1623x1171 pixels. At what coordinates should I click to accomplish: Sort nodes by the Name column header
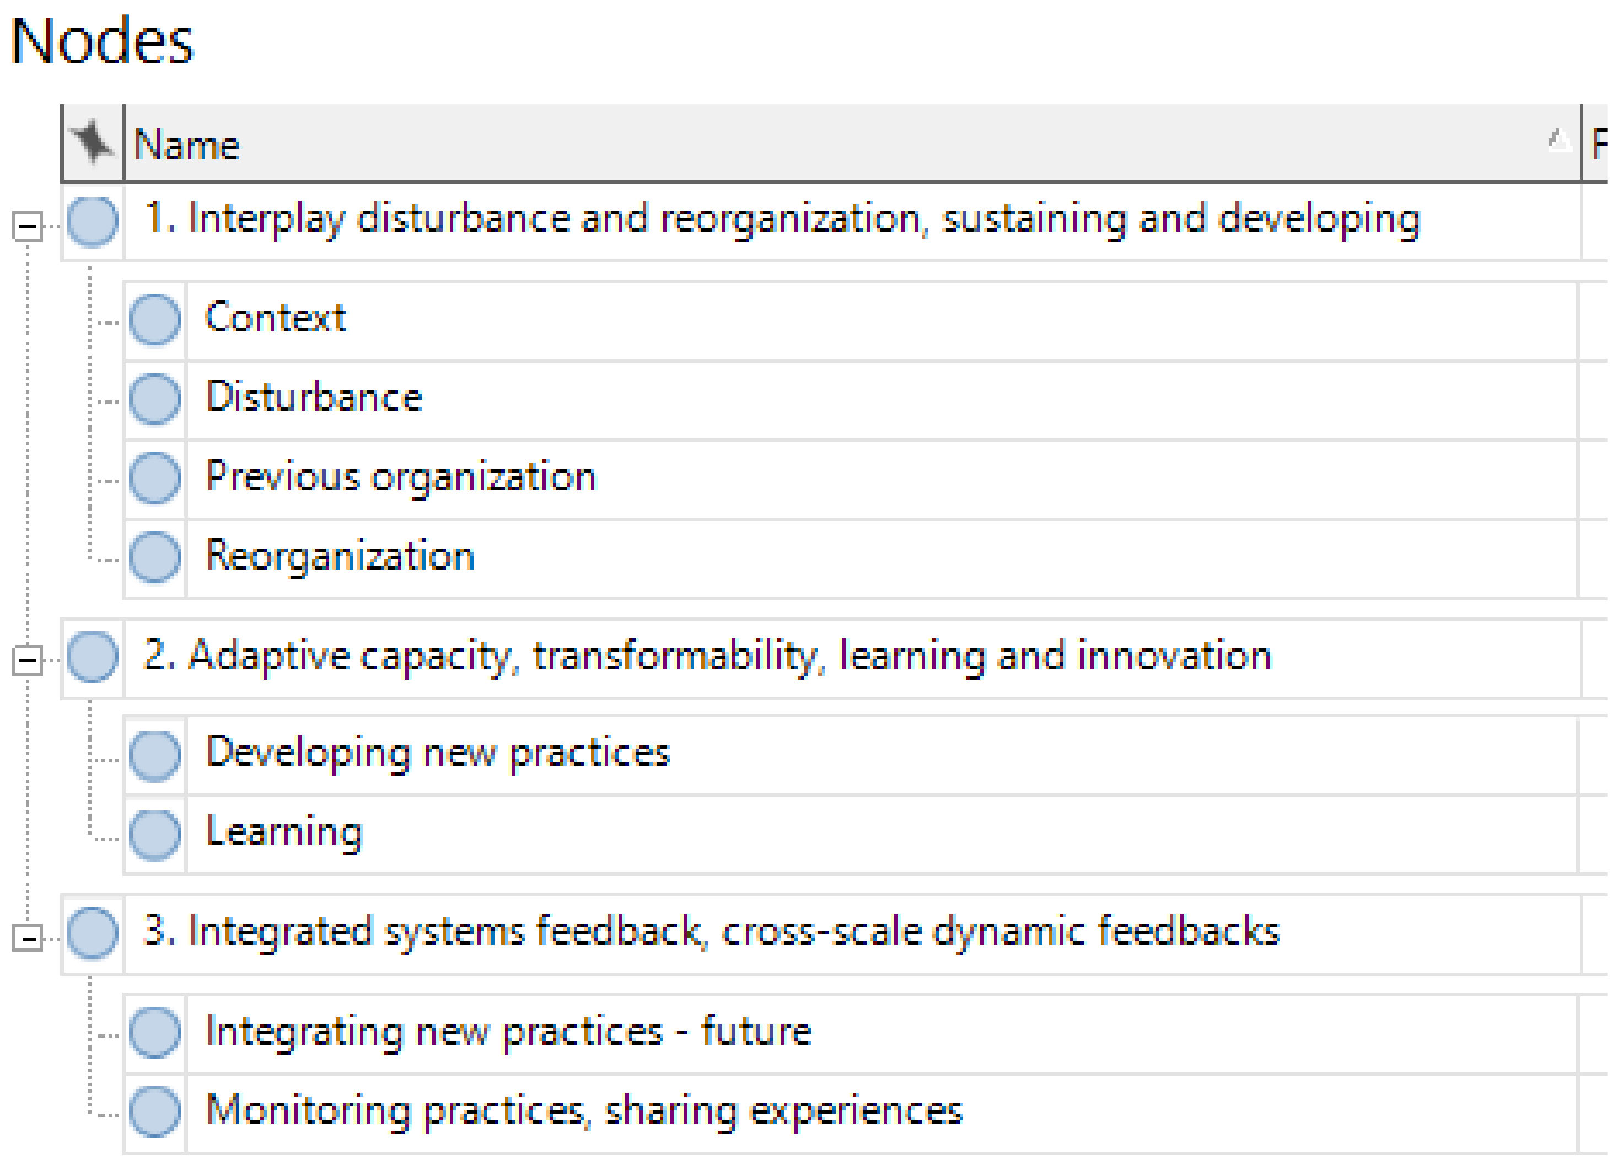(187, 146)
